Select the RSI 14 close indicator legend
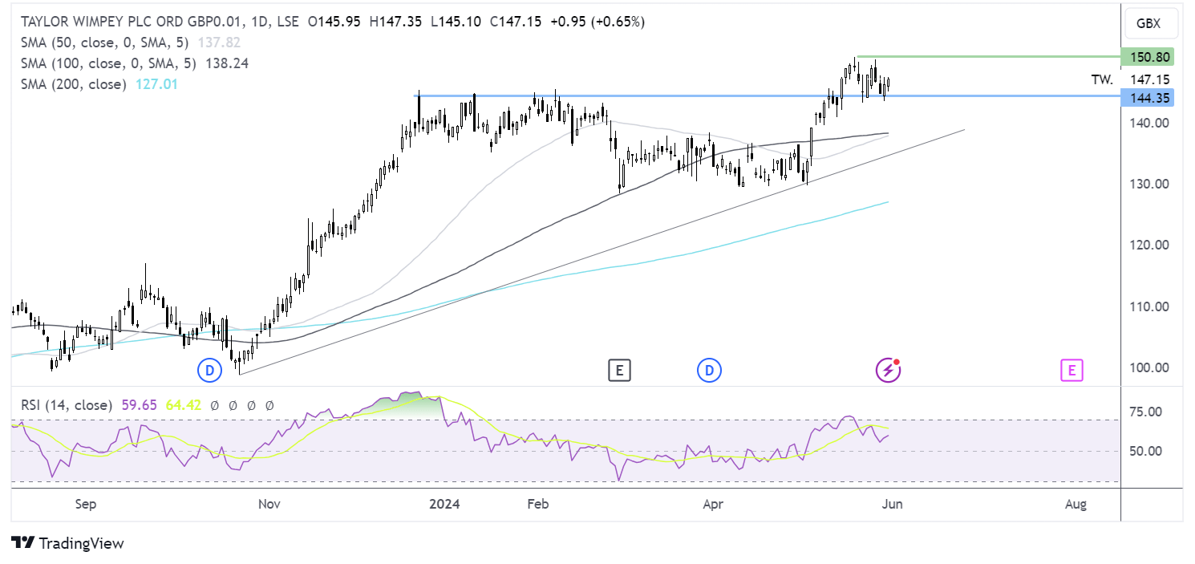The height and width of the screenshot is (564, 1195). 67,405
